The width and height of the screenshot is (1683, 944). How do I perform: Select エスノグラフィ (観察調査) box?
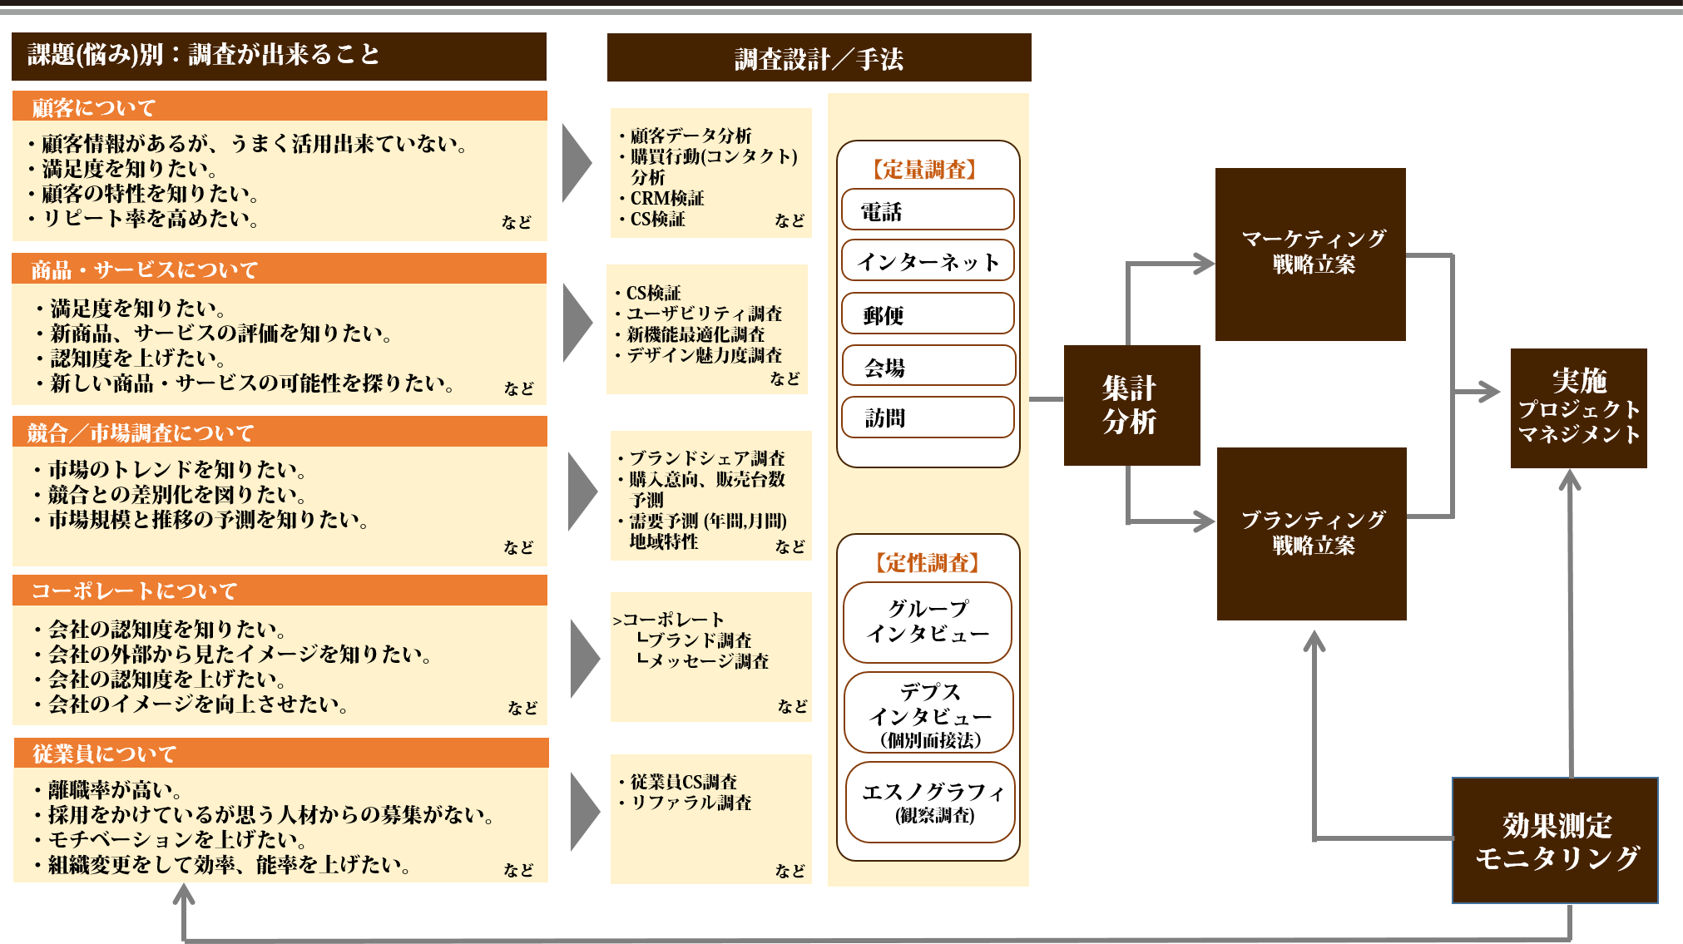930,803
